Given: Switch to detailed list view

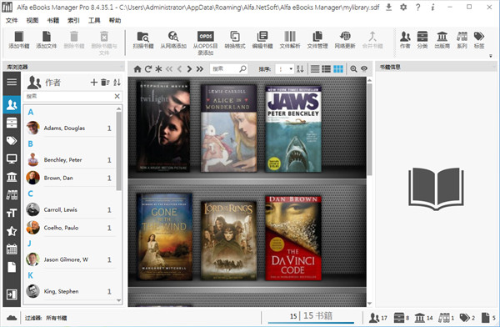Looking at the screenshot, I should point(326,68).
